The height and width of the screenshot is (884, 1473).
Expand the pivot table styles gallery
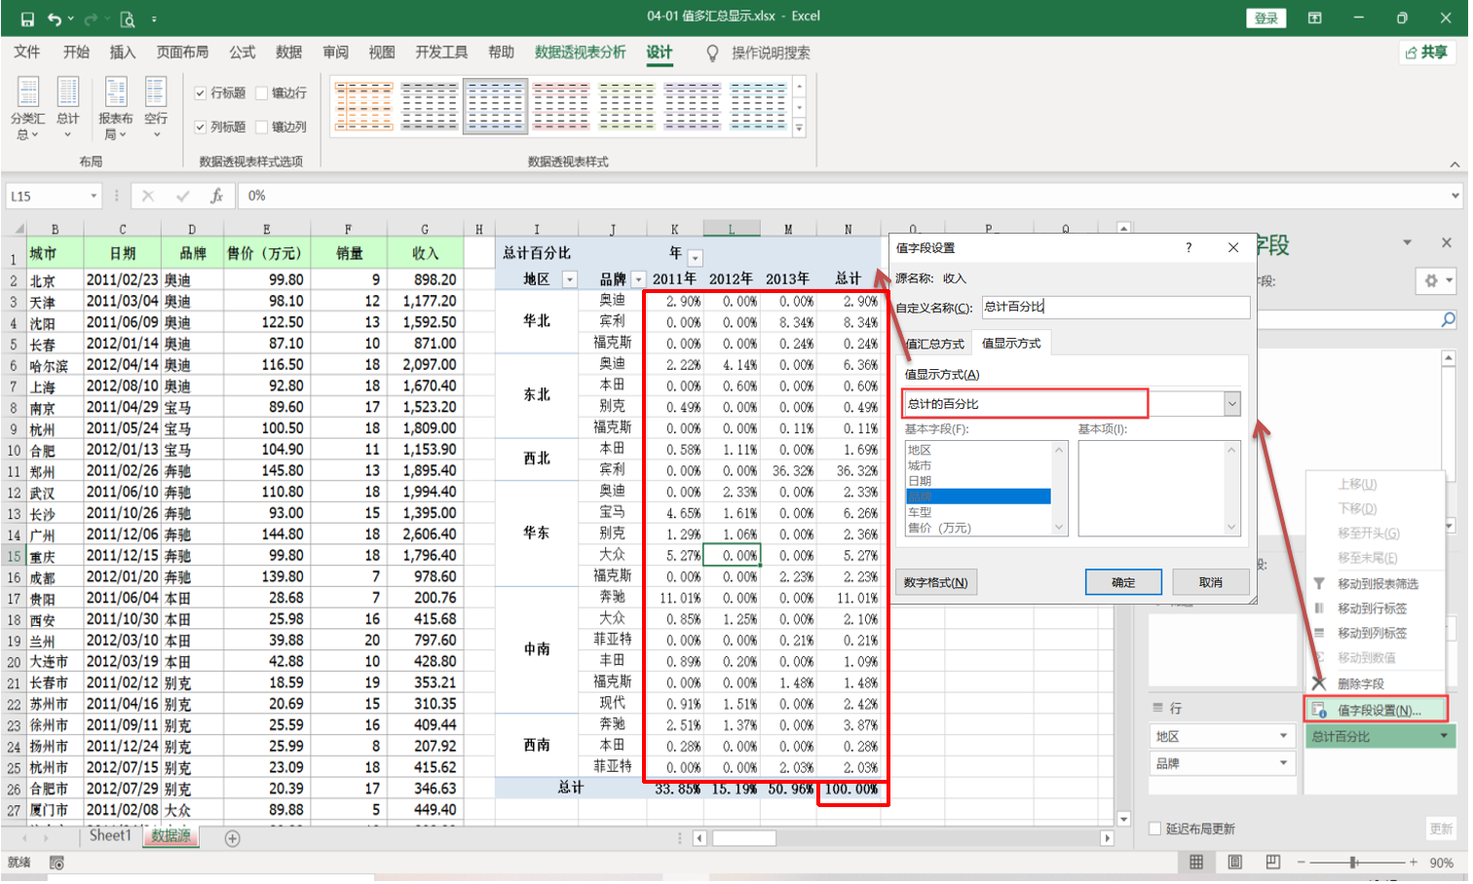pyautogui.click(x=799, y=128)
